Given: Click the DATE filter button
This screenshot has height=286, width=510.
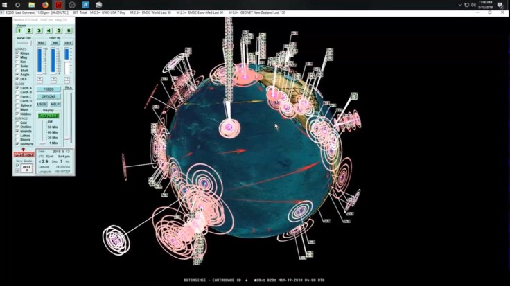Looking at the screenshot, I should [68, 43].
